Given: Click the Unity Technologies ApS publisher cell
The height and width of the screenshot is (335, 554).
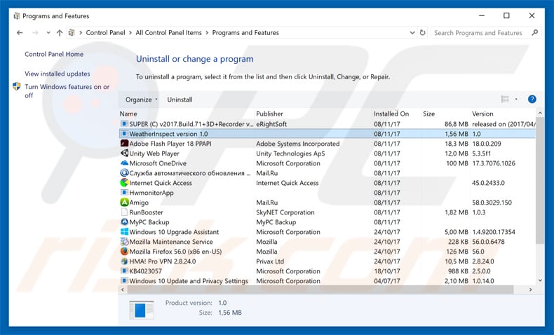Looking at the screenshot, I should pyautogui.click(x=290, y=153).
